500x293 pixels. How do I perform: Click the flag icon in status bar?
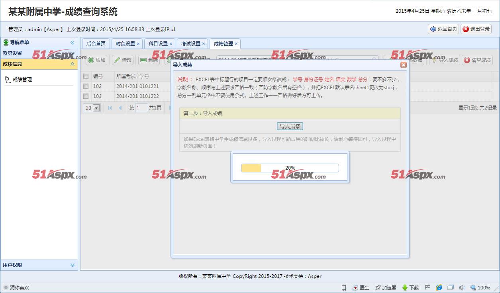tap(427, 287)
